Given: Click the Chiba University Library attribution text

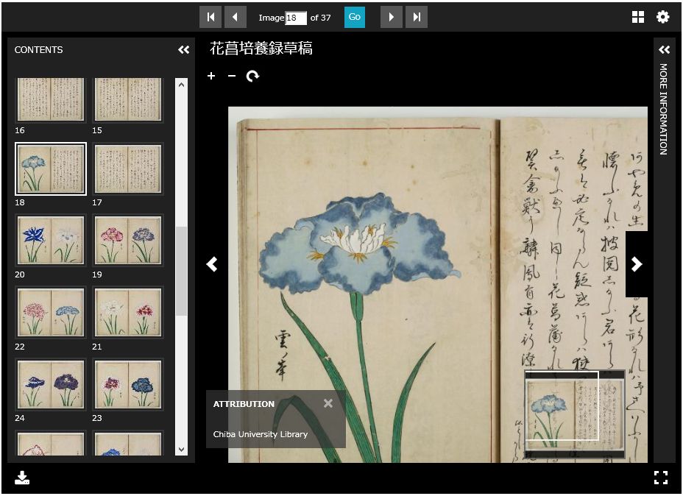Looking at the screenshot, I should (x=261, y=434).
